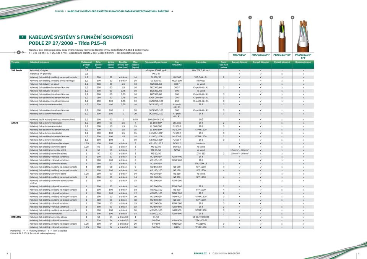Select the 'CABLOFIL' manufacturer label

point(16,217)
